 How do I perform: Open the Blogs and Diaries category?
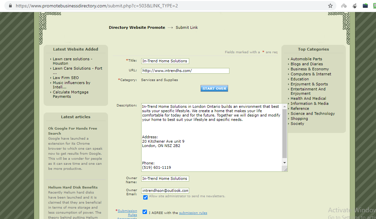(307, 64)
